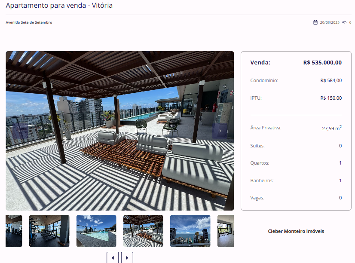Image resolution: width=355 pixels, height=263 pixels.
Task: Click the Condomínio R$ 584,00 value
Action: coord(331,80)
